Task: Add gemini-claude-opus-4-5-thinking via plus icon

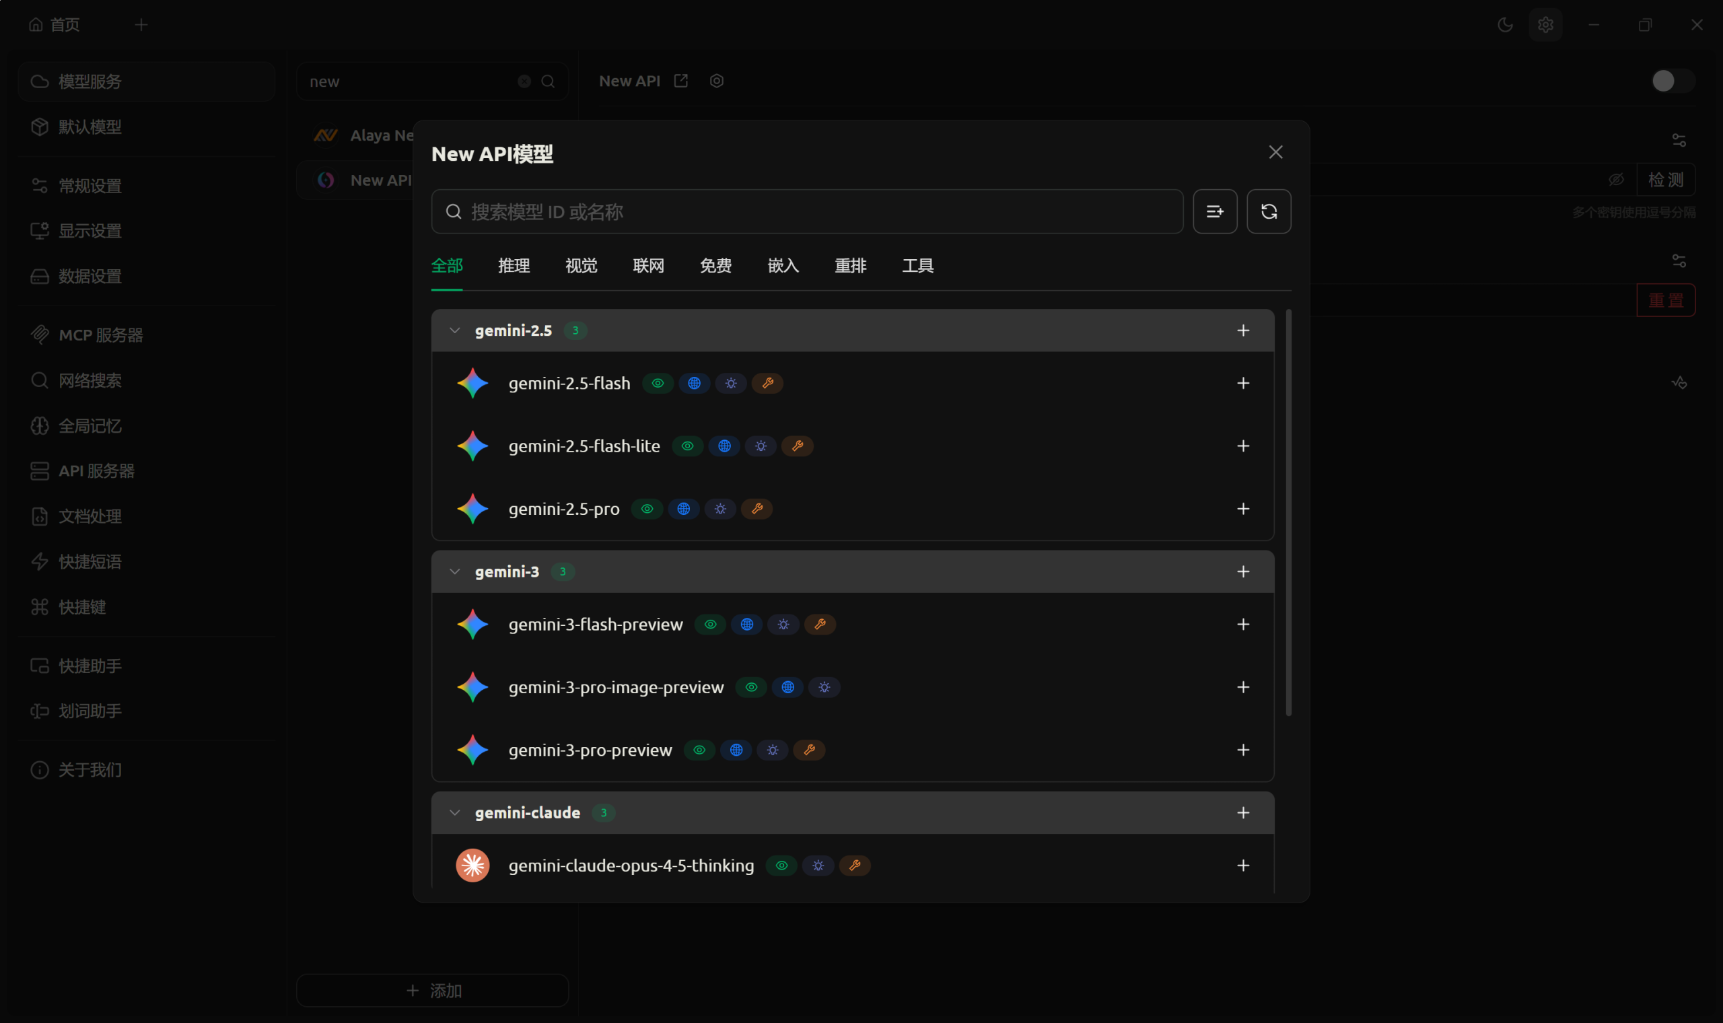Action: [1242, 865]
